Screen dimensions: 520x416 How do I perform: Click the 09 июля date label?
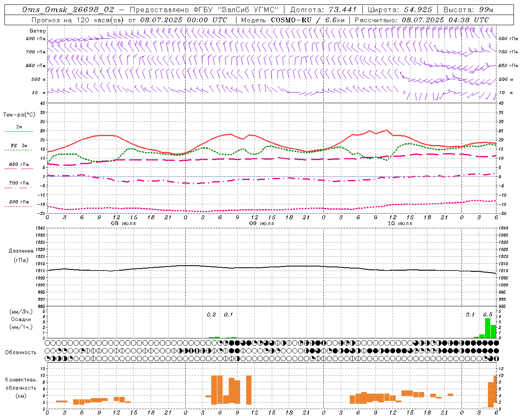[x=262, y=223]
